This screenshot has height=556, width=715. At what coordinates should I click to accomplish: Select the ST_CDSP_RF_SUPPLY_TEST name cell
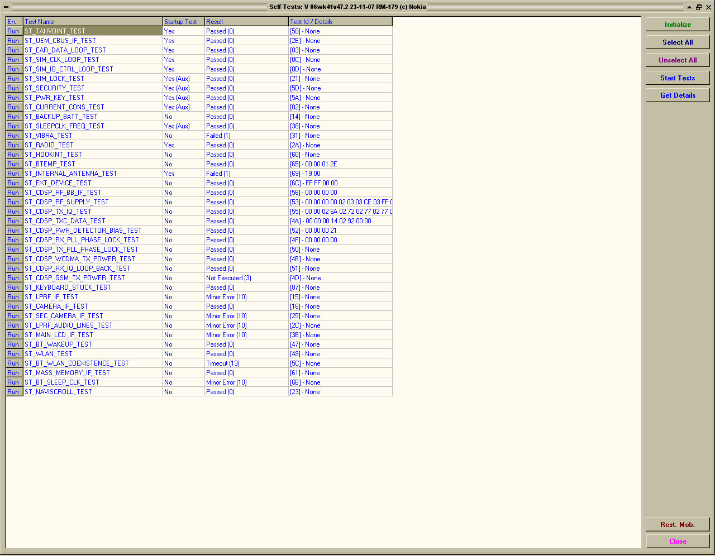[93, 202]
